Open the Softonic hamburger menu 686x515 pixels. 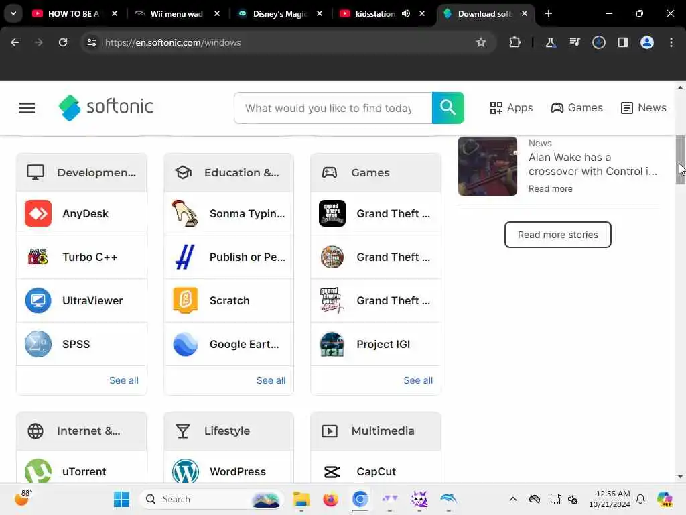[x=27, y=108]
